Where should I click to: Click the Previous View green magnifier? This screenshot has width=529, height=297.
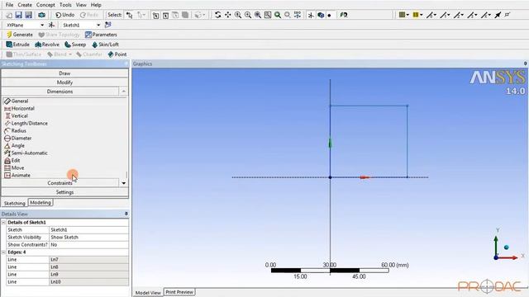tap(278, 15)
